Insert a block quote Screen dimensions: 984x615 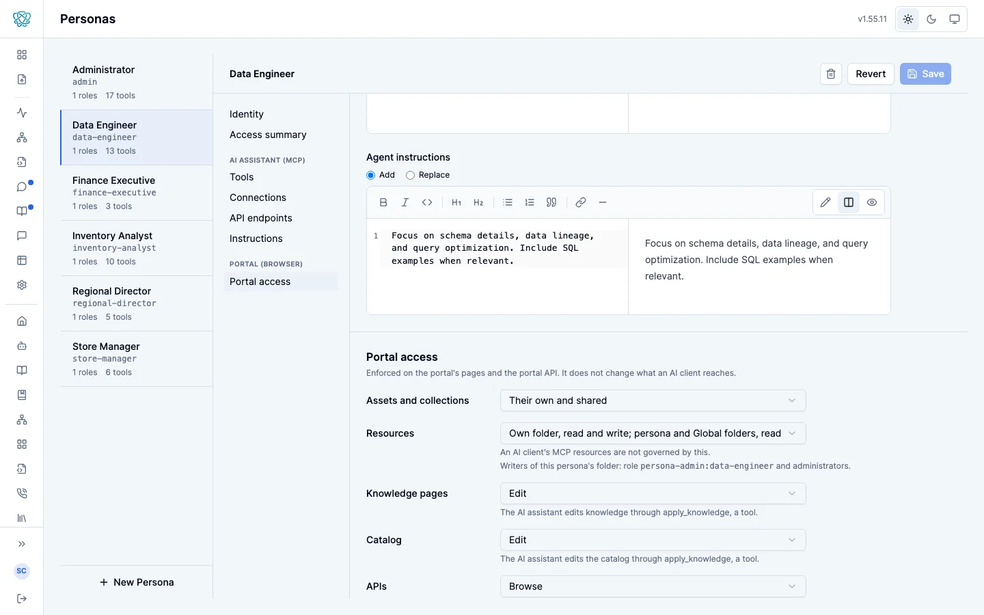[551, 202]
